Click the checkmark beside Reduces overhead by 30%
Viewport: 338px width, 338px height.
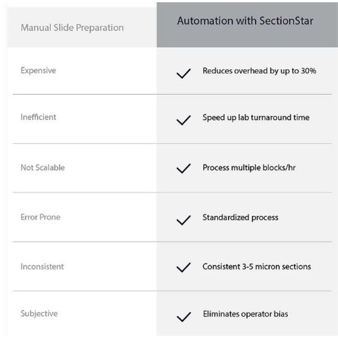pos(184,73)
